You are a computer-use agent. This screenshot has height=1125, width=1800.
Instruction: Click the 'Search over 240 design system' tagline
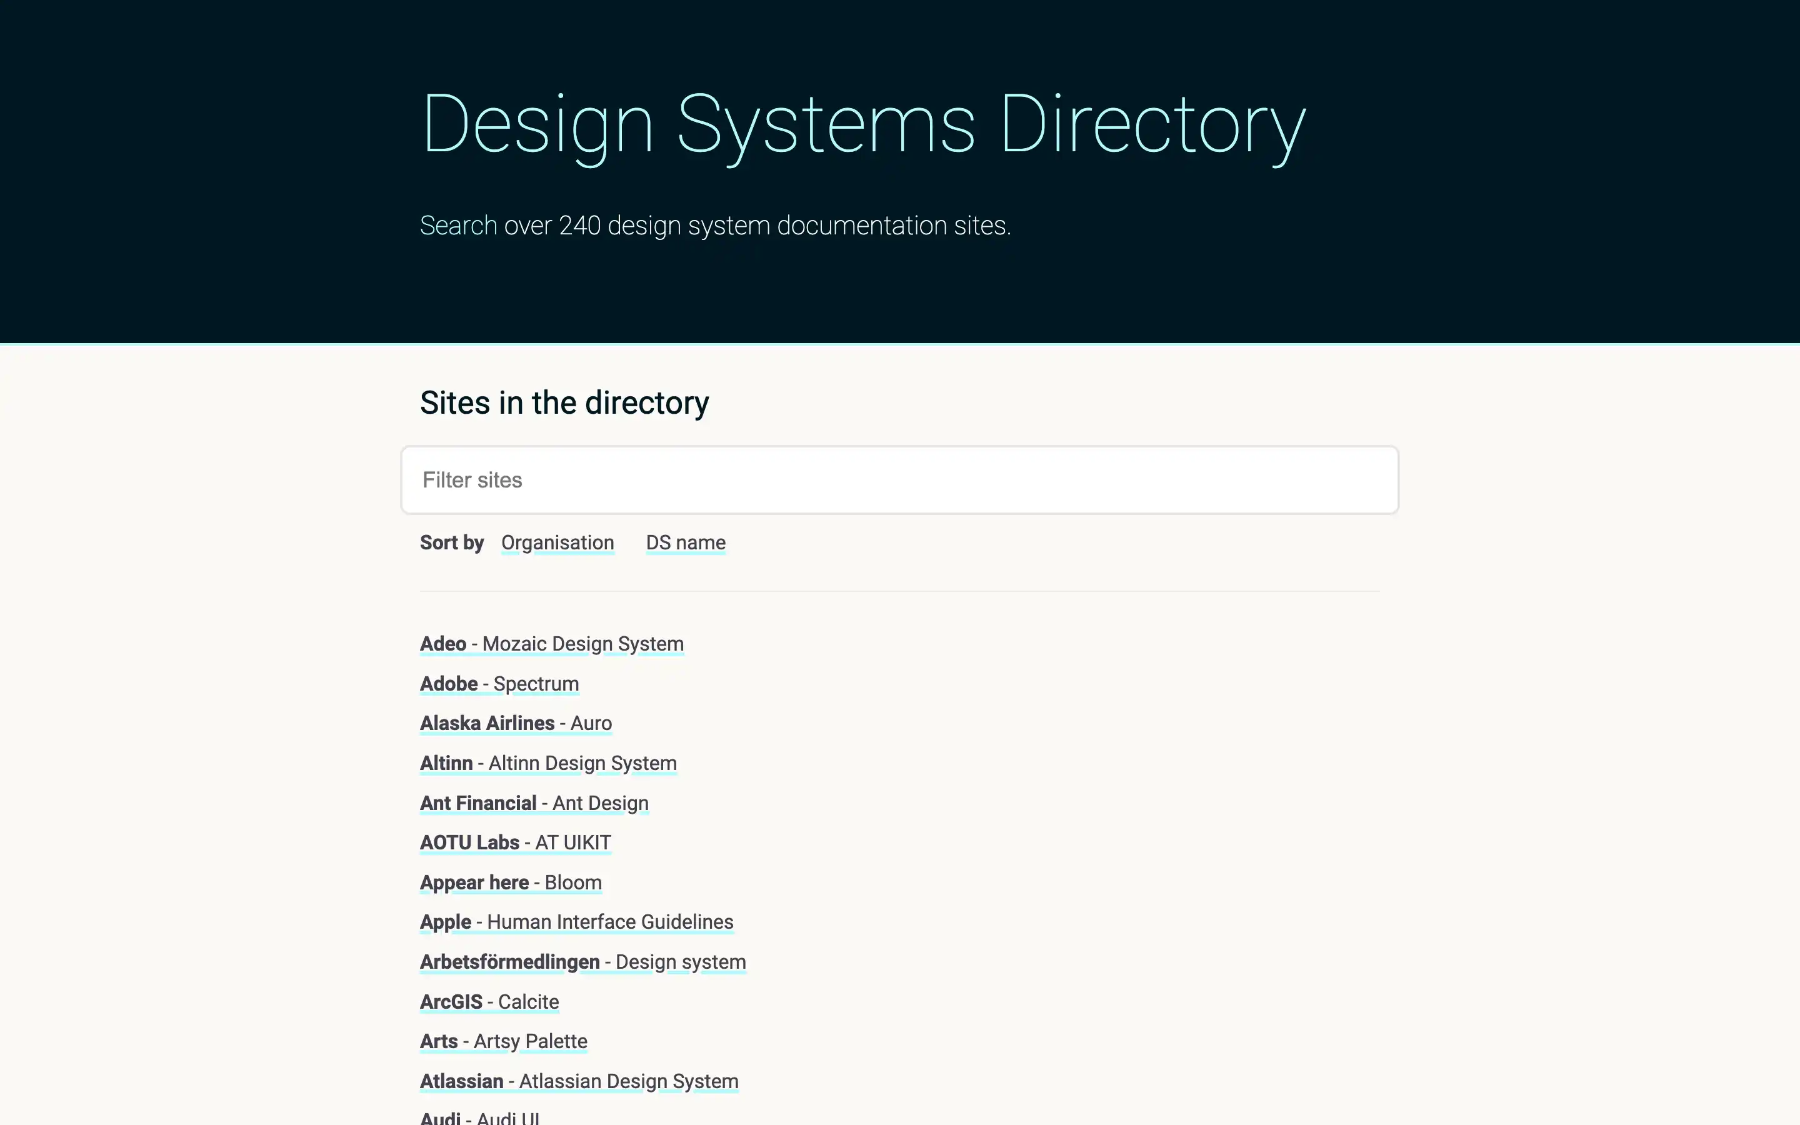tap(716, 226)
